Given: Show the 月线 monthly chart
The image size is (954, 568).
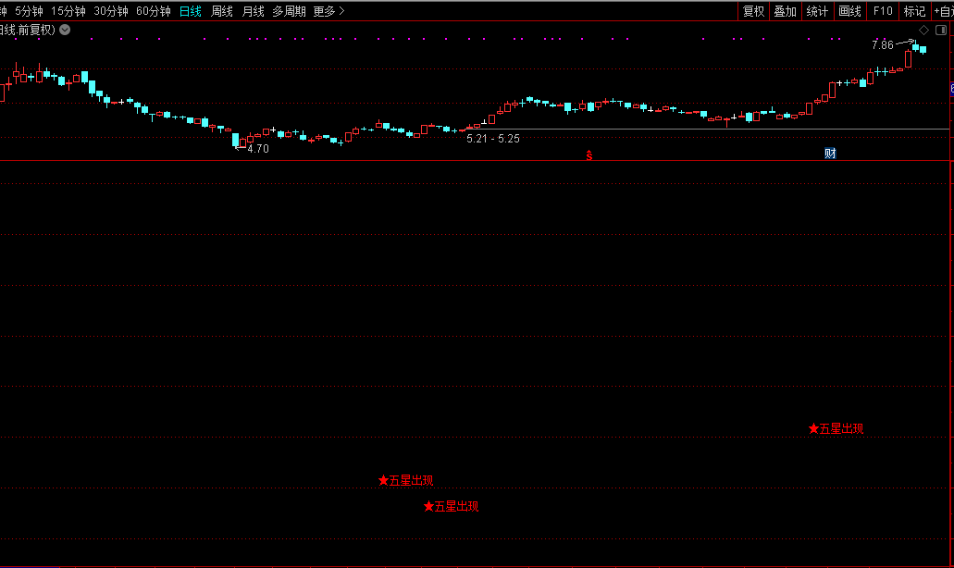Looking at the screenshot, I should [x=253, y=11].
